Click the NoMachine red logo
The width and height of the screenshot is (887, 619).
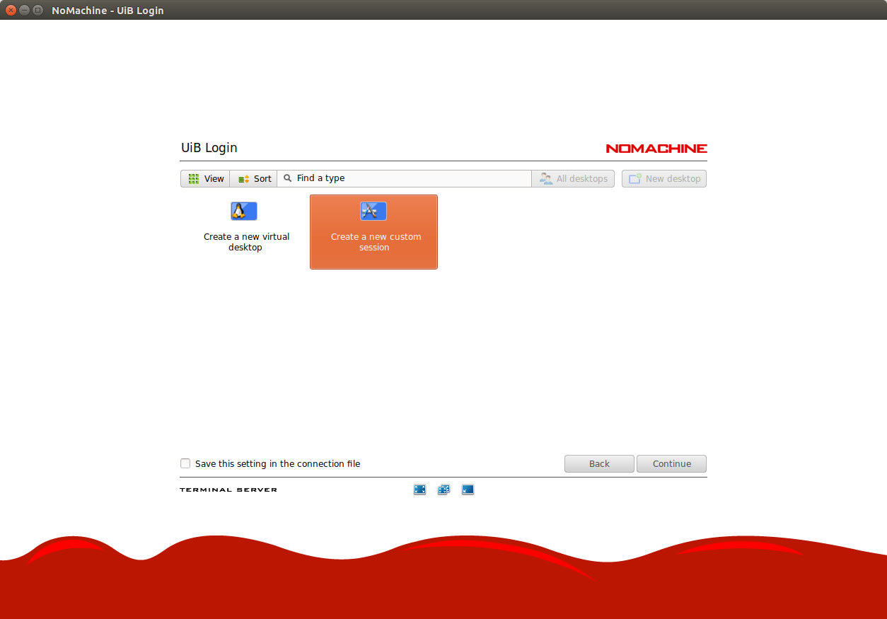coord(656,149)
